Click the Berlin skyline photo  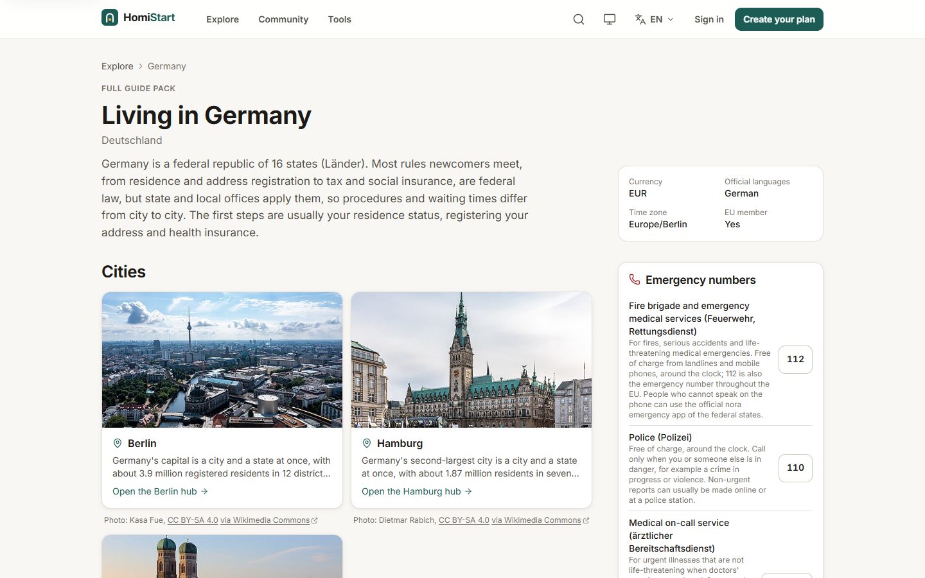[222, 360]
